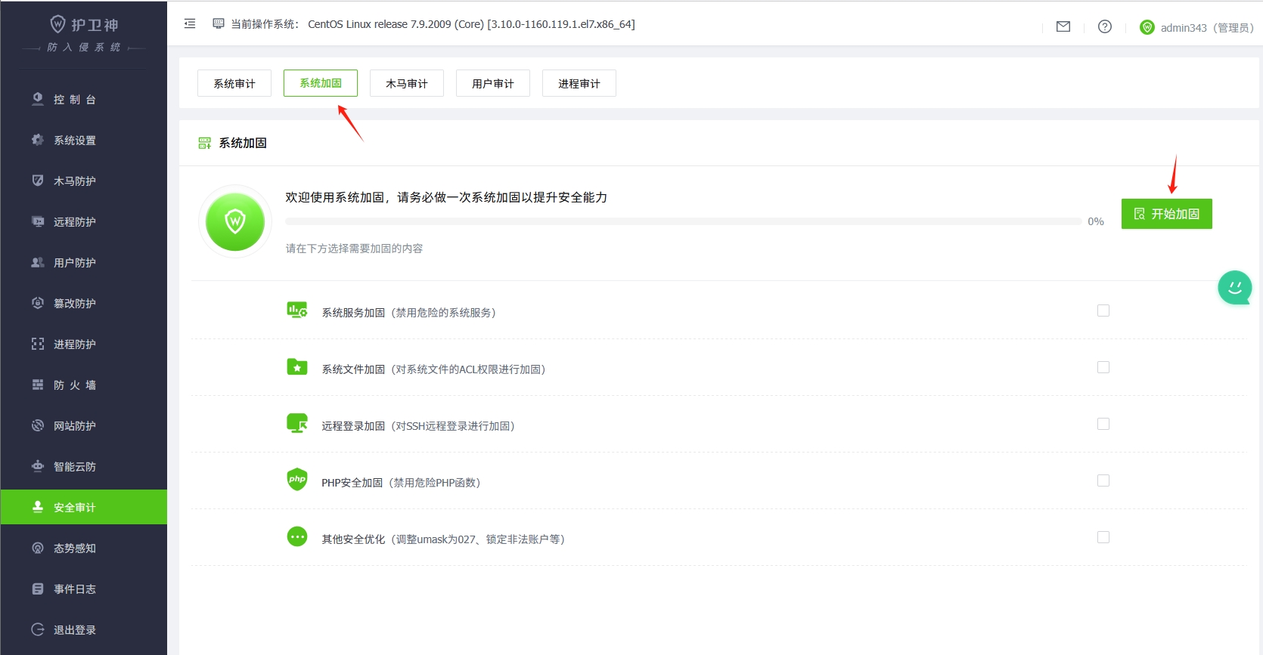Switch to the 系统审计 tab
This screenshot has height=655, width=1263.
click(x=234, y=83)
